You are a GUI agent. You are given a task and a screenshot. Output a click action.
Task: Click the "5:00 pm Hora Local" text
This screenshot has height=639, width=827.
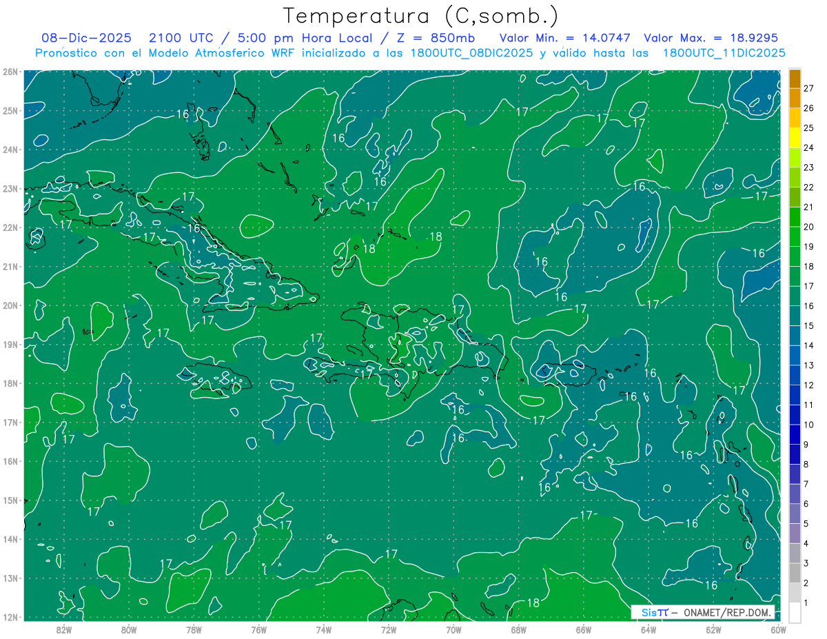(305, 38)
